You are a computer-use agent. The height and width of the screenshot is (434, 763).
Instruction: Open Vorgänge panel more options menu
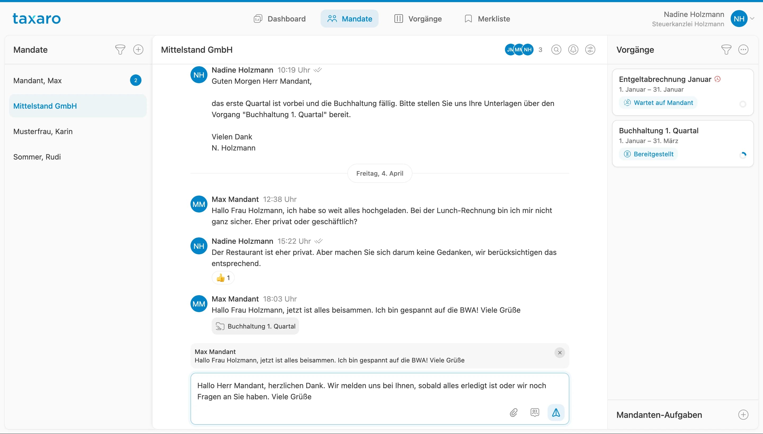(x=743, y=50)
